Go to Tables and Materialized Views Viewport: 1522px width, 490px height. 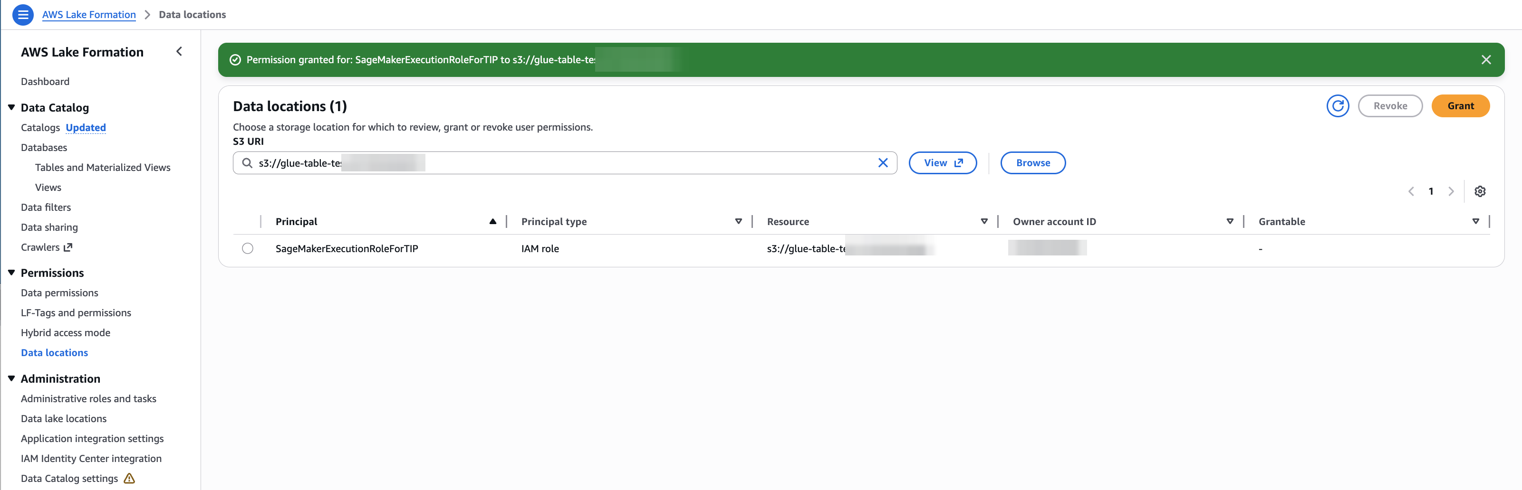click(102, 168)
